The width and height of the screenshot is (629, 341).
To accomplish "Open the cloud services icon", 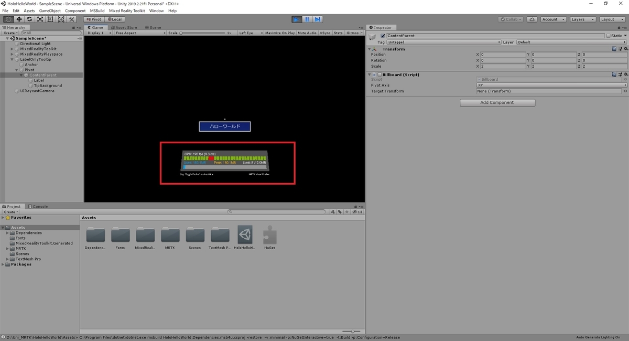I will coord(532,19).
